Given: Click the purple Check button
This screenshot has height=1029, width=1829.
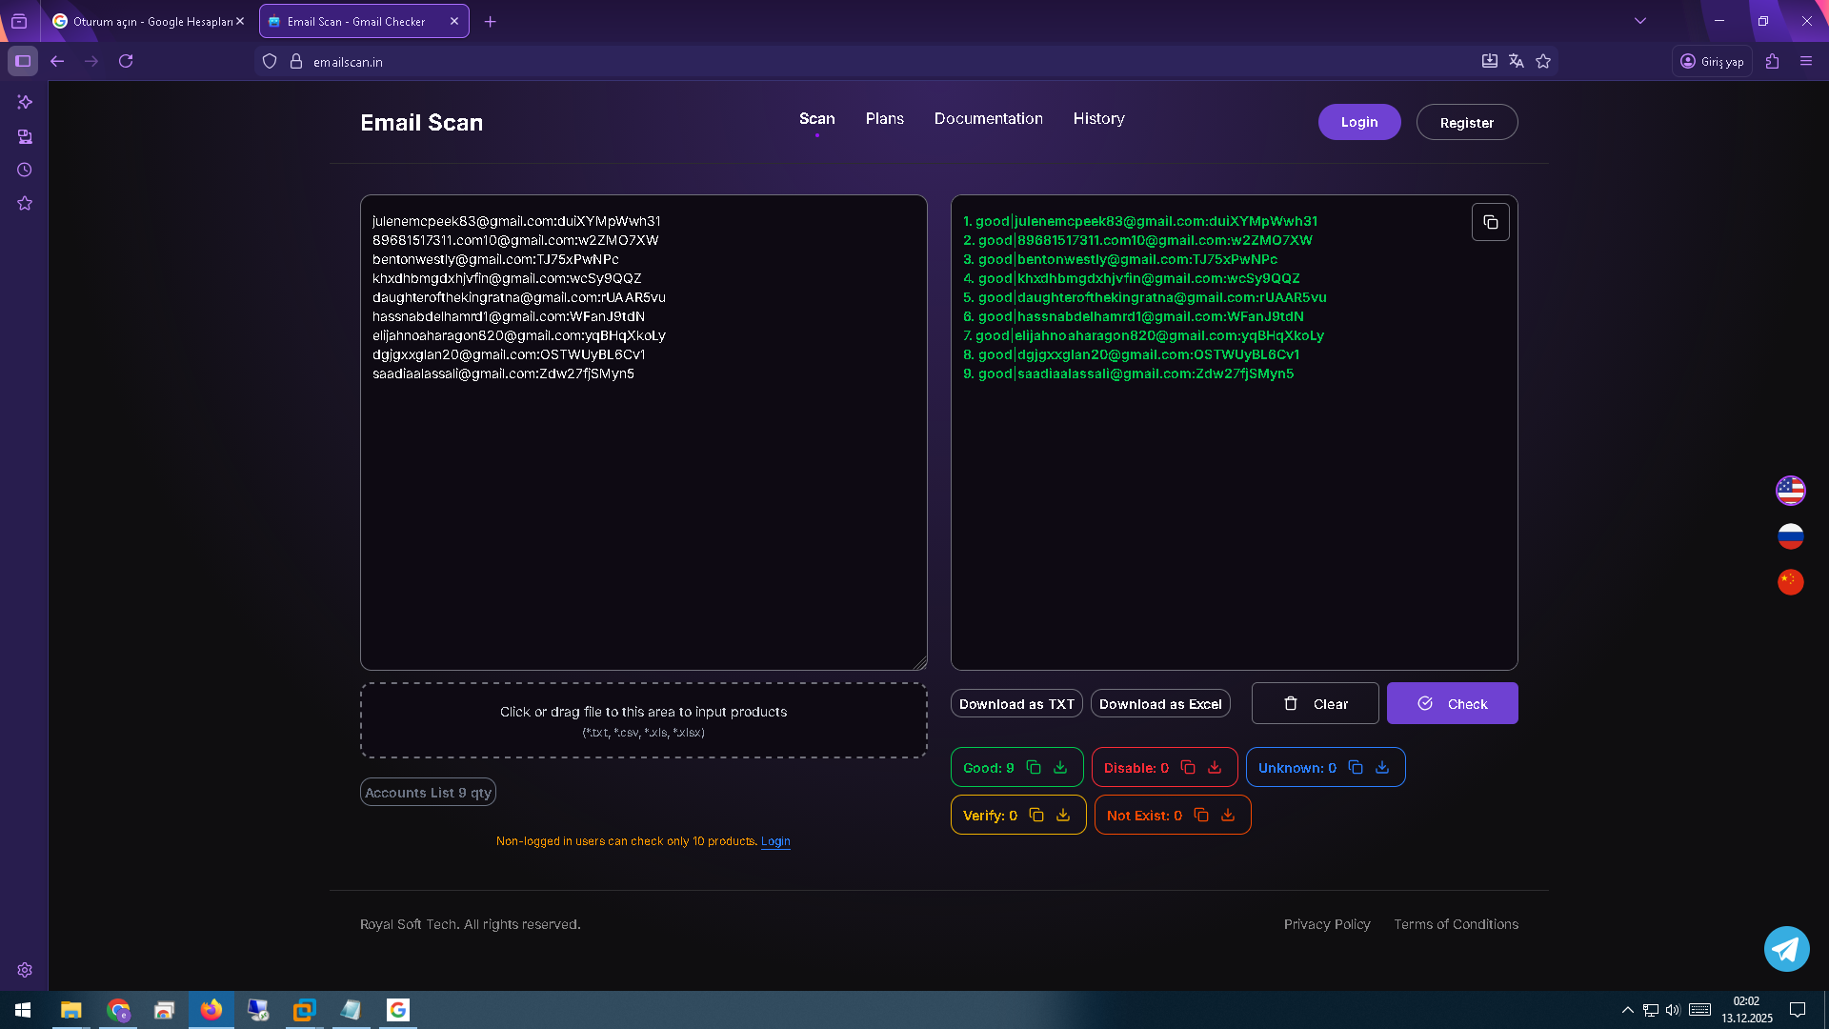Looking at the screenshot, I should (1453, 703).
